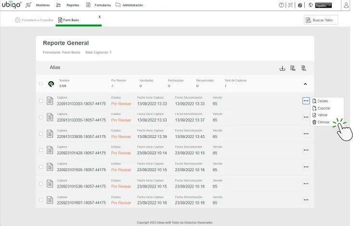Click the user profile icon

[346, 5]
